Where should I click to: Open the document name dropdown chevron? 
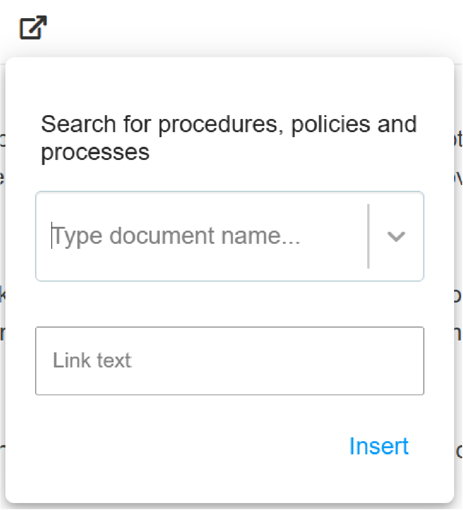tap(396, 236)
